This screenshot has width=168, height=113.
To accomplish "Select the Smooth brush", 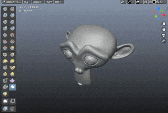I will pyautogui.click(x=12, y=35).
